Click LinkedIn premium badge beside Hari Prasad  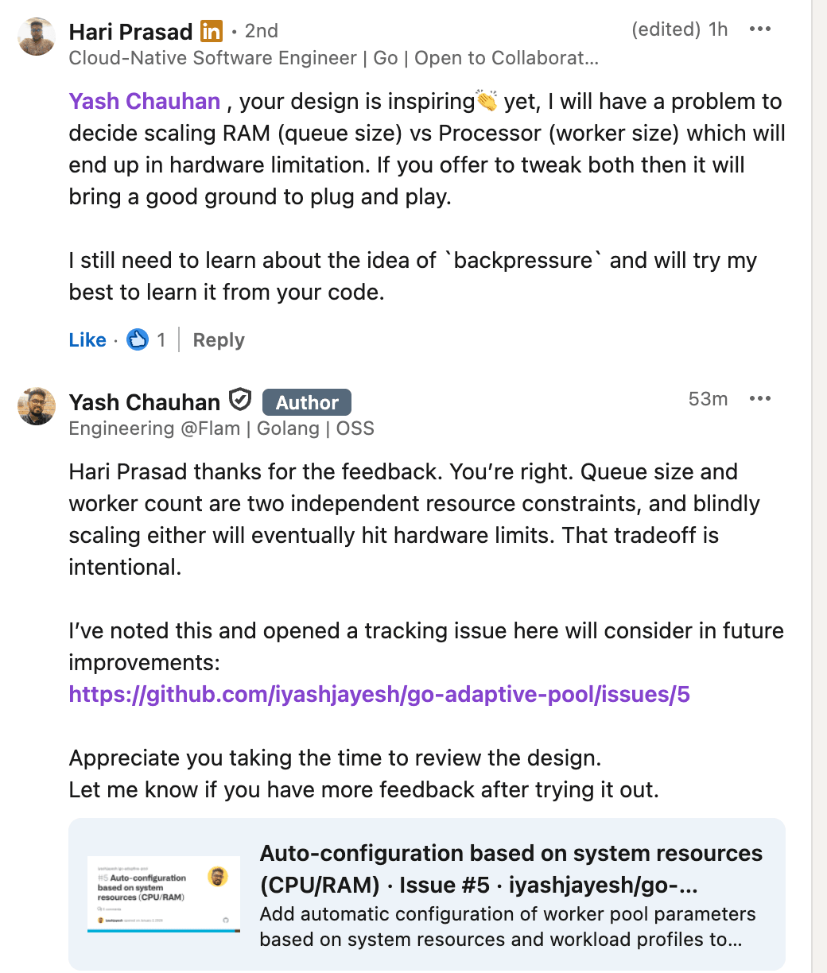(212, 32)
